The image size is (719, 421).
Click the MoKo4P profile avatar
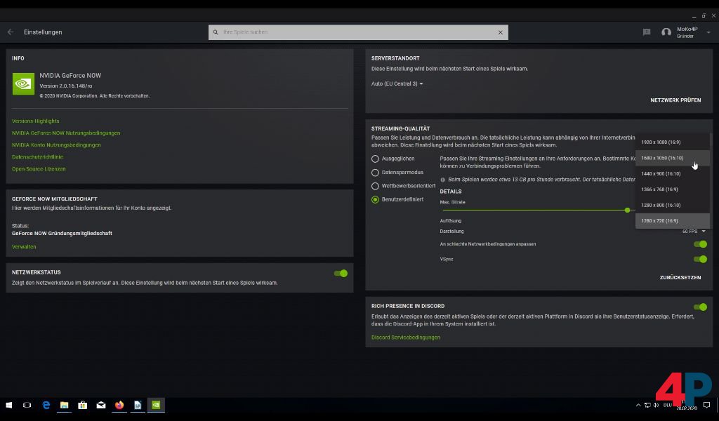coord(667,32)
